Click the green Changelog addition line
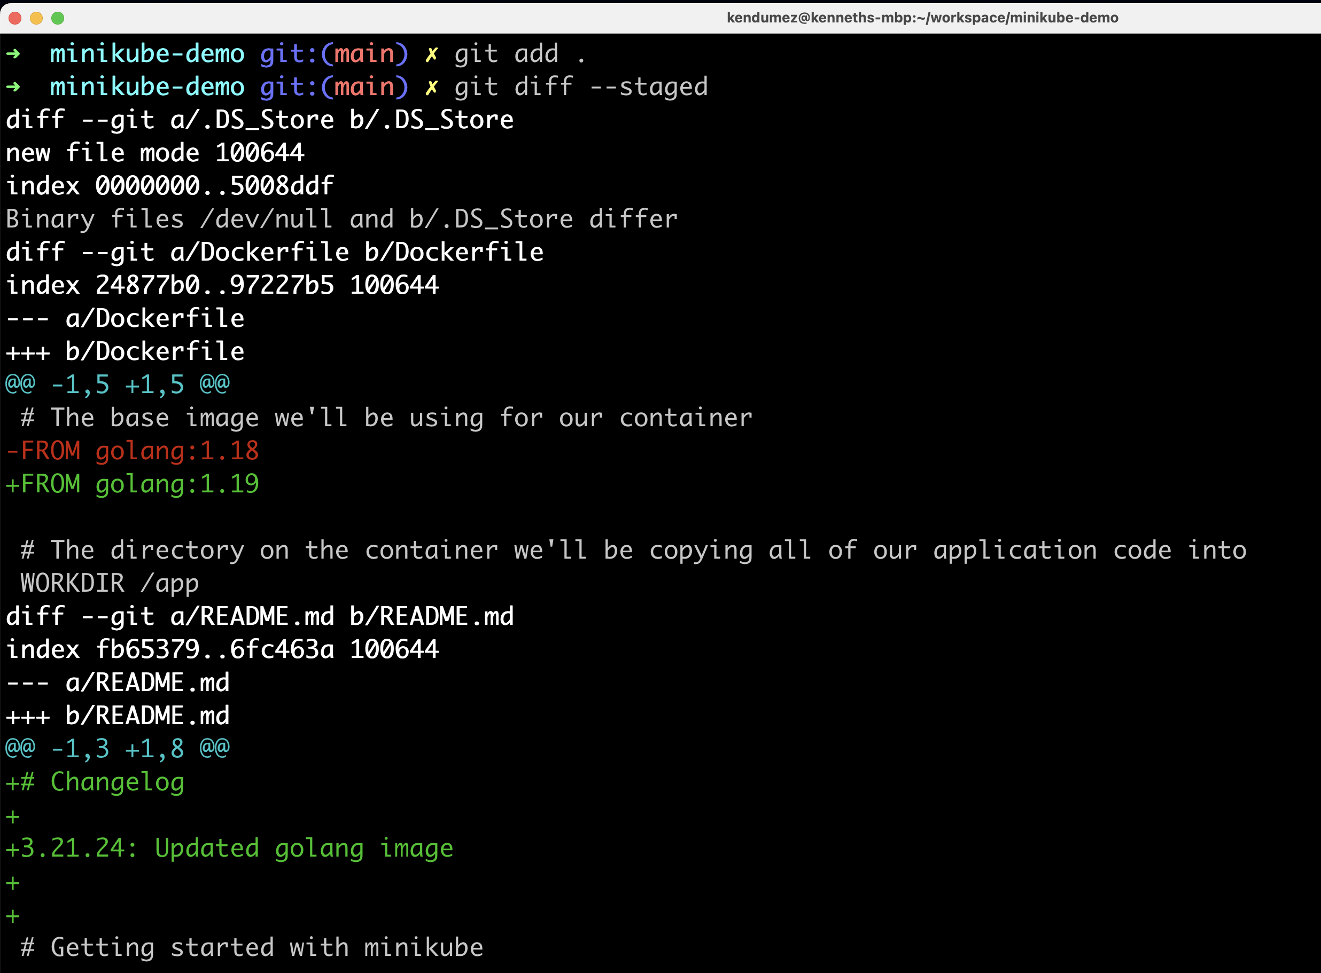The height and width of the screenshot is (973, 1321). tap(94, 782)
